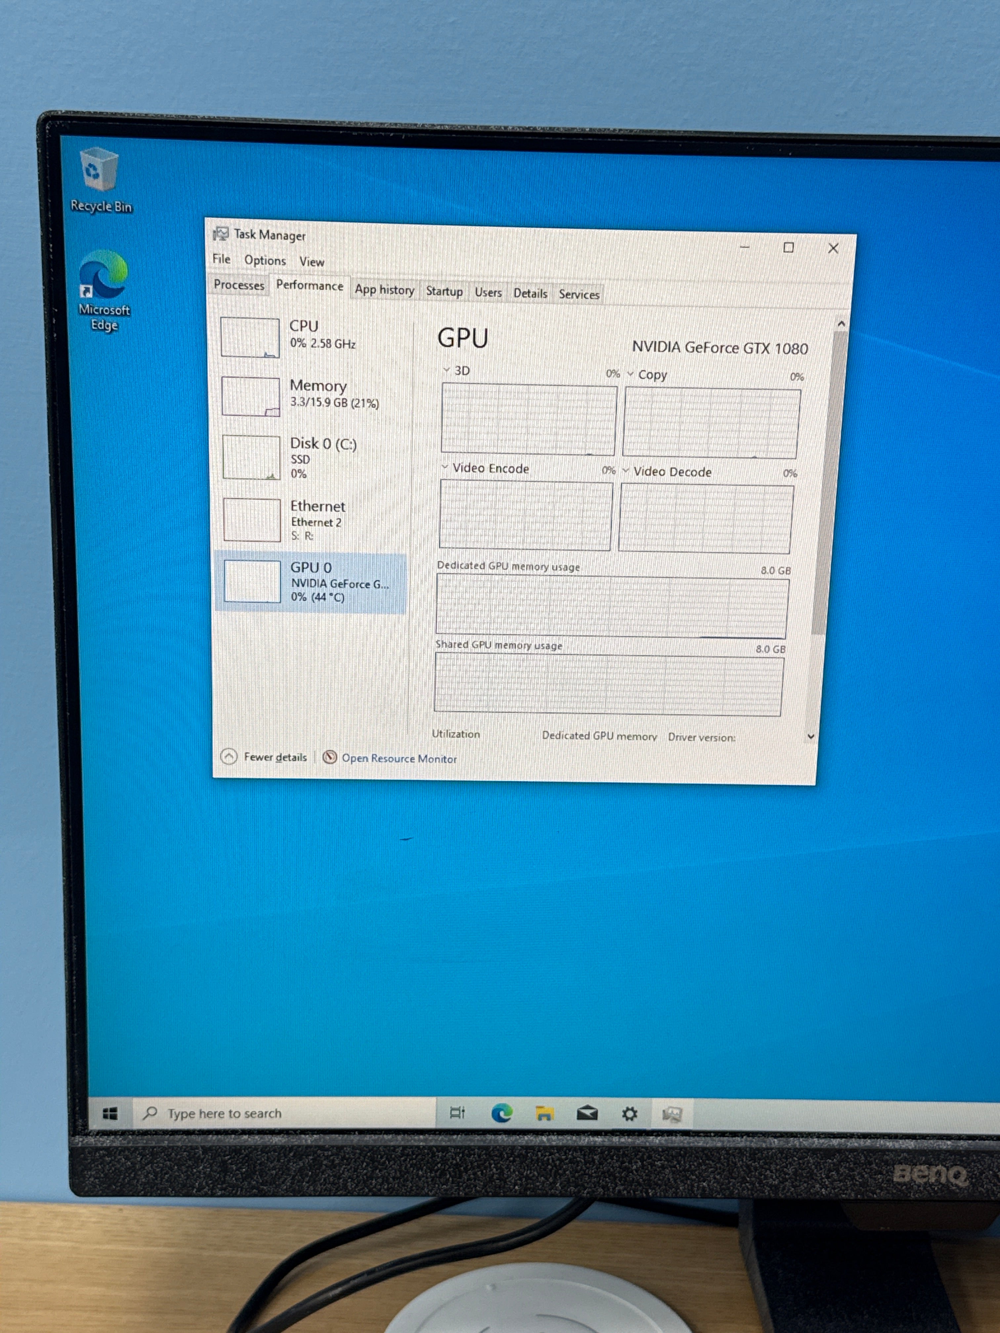
Task: Click the '3.3/15.9 GB (21%)' memory value
Action: point(335,403)
